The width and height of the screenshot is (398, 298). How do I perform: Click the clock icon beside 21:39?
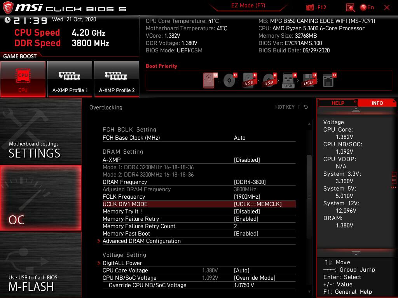pos(7,20)
